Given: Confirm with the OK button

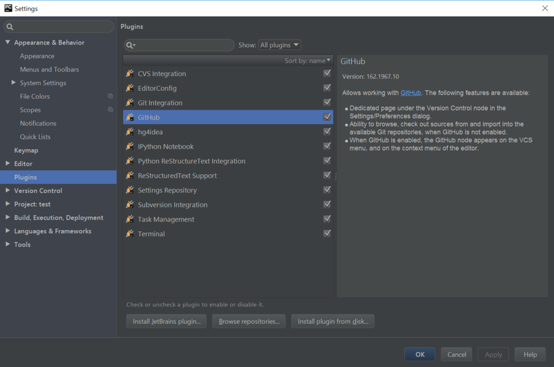Looking at the screenshot, I should click(x=420, y=354).
